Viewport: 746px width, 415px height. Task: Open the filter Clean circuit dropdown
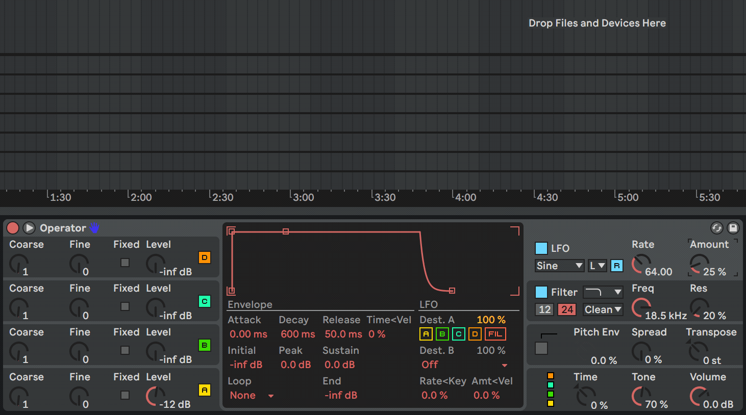coord(603,309)
